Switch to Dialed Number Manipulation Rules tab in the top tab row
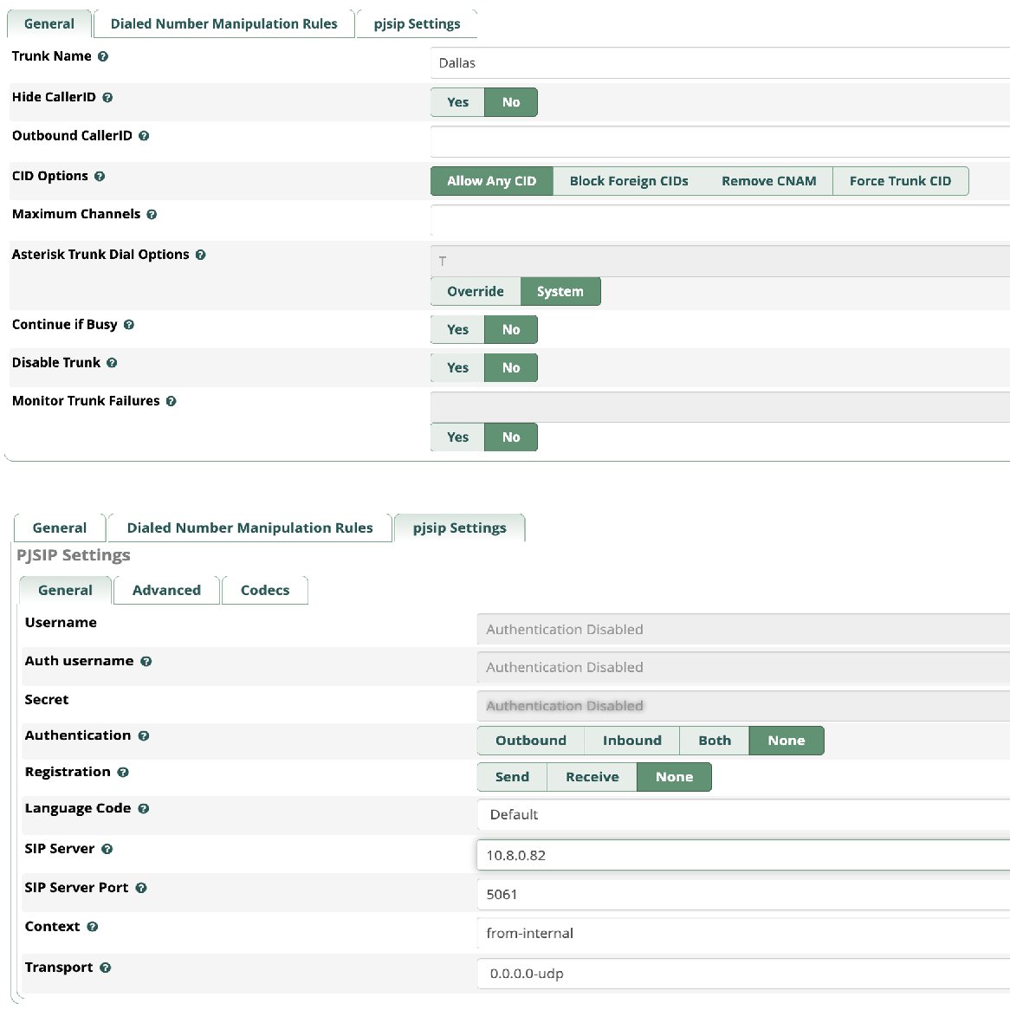The height and width of the screenshot is (1010, 1010). tap(223, 24)
